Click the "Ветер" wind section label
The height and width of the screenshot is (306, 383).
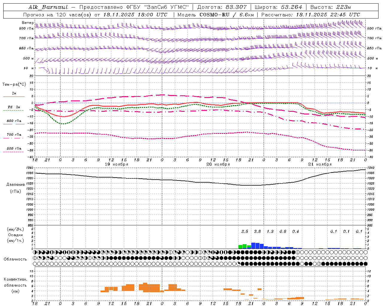pyautogui.click(x=28, y=23)
